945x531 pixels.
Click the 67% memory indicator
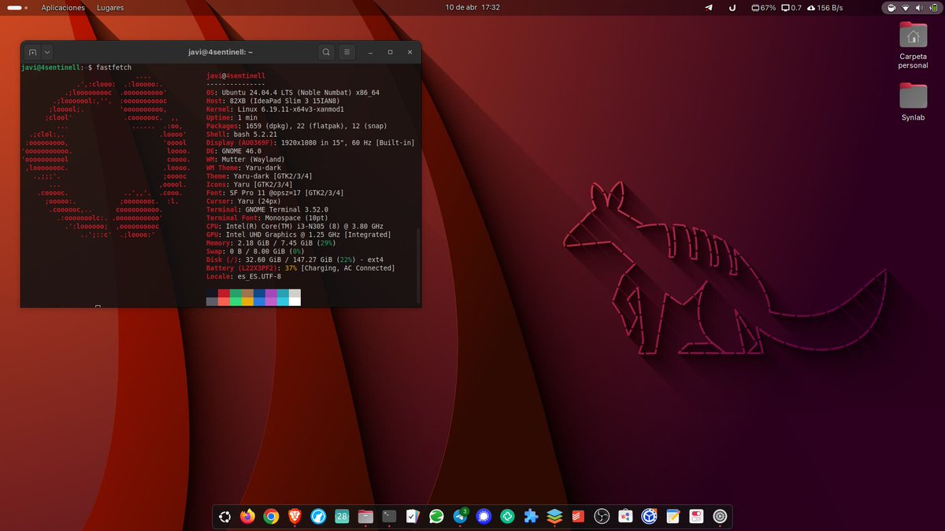tap(763, 7)
